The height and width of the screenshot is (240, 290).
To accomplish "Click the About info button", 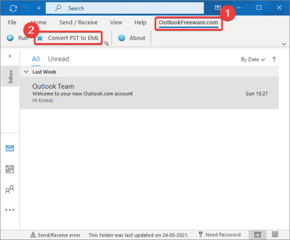I will 132,38.
